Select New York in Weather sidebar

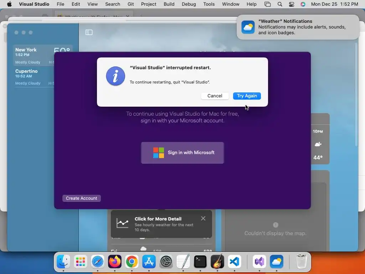click(43, 55)
